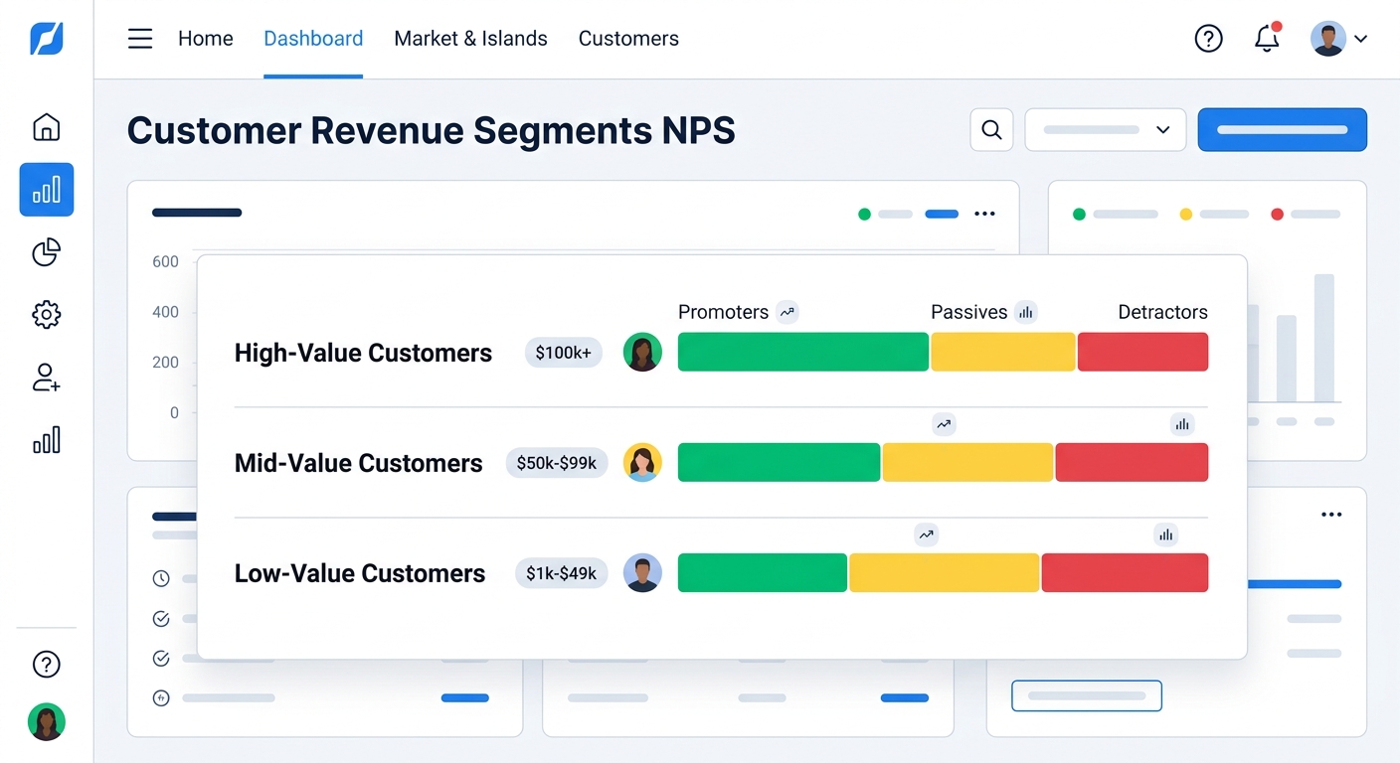The image size is (1400, 763).
Task: Toggle the yellow legend item in the right card
Action: click(x=1214, y=214)
